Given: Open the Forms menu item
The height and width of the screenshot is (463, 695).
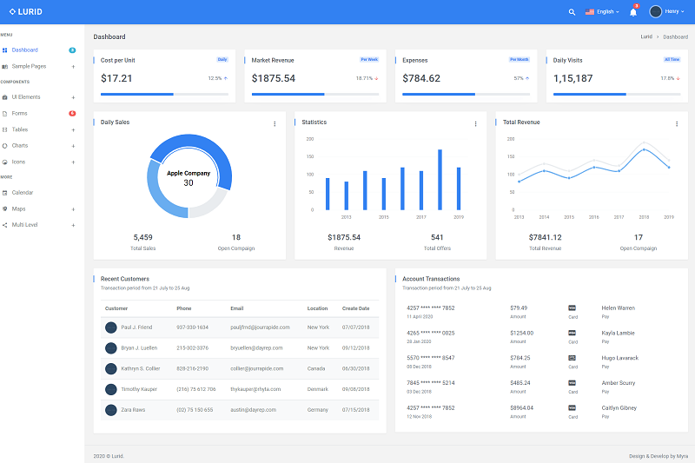Looking at the screenshot, I should pyautogui.click(x=20, y=114).
